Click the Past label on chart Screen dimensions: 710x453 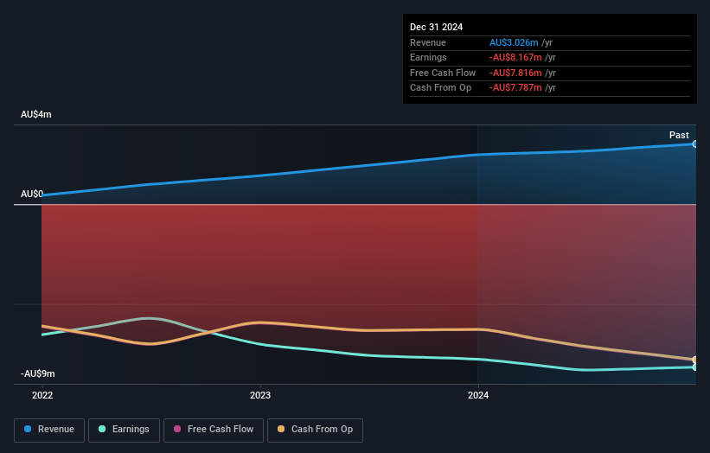click(679, 135)
